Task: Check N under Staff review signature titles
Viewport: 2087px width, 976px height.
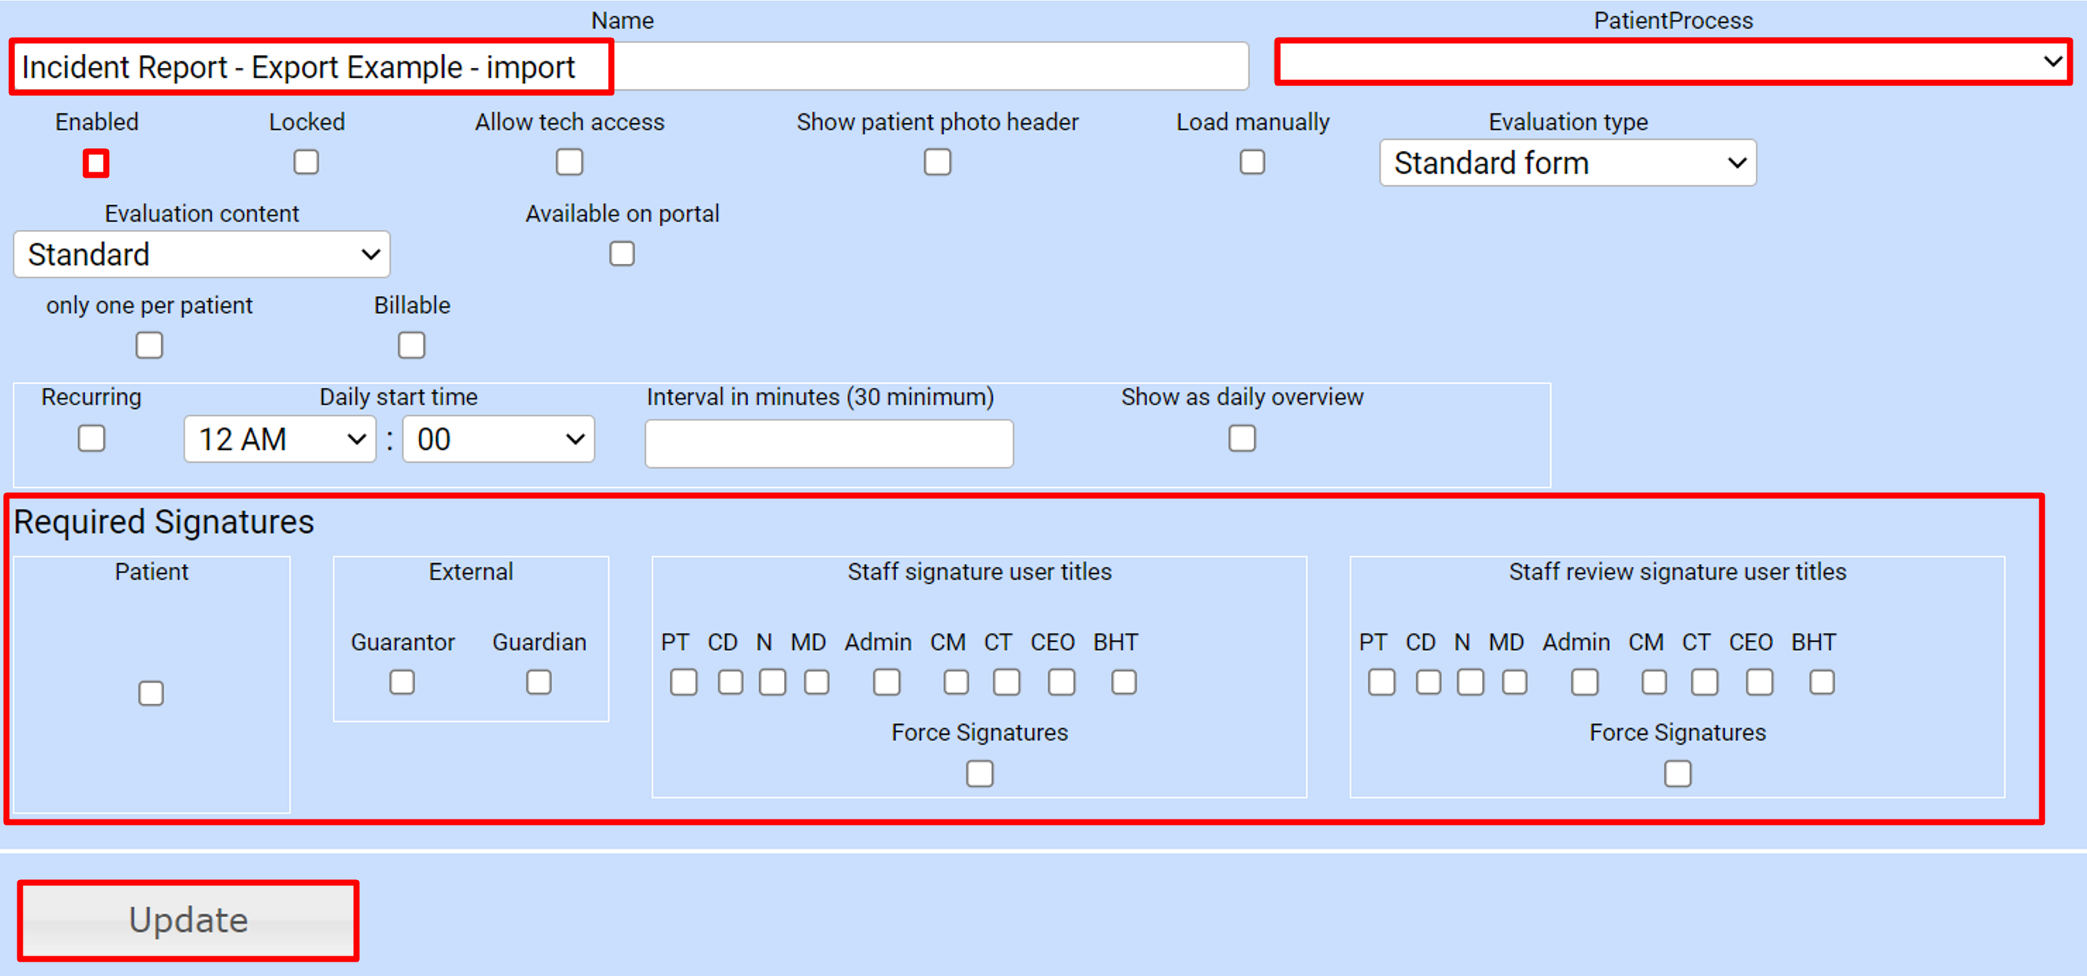Action: point(1471,682)
